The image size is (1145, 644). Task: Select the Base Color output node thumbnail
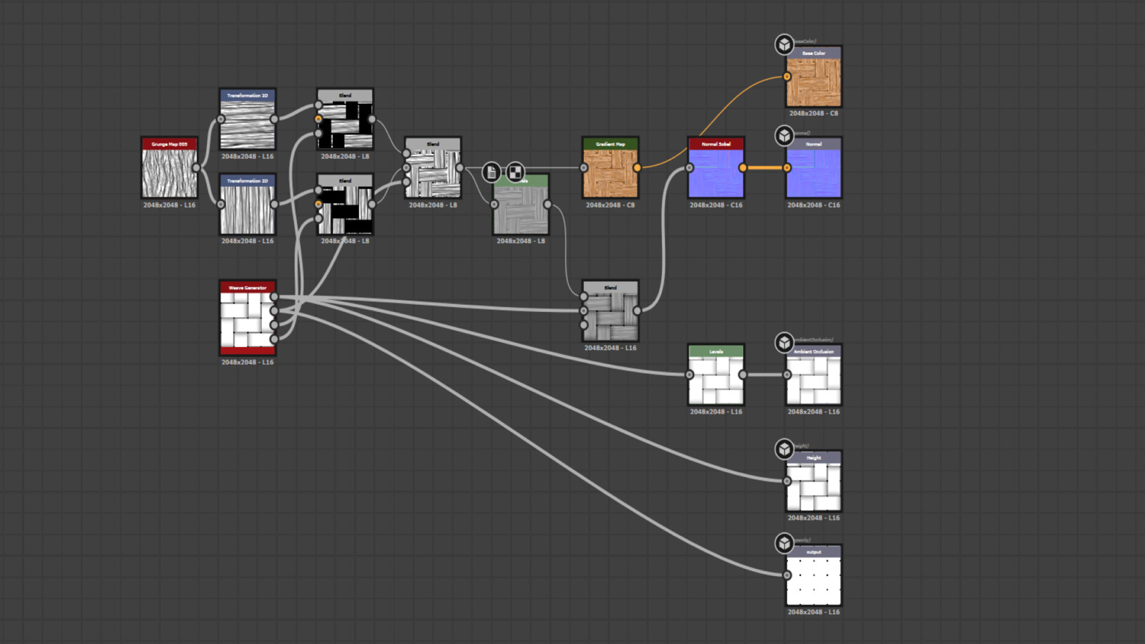pyautogui.click(x=814, y=82)
